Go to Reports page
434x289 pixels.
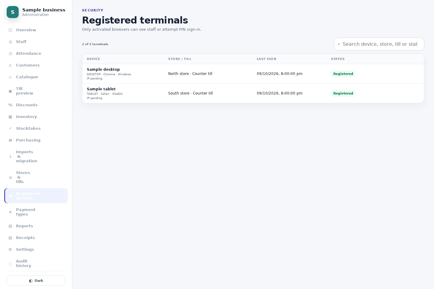pos(36,226)
